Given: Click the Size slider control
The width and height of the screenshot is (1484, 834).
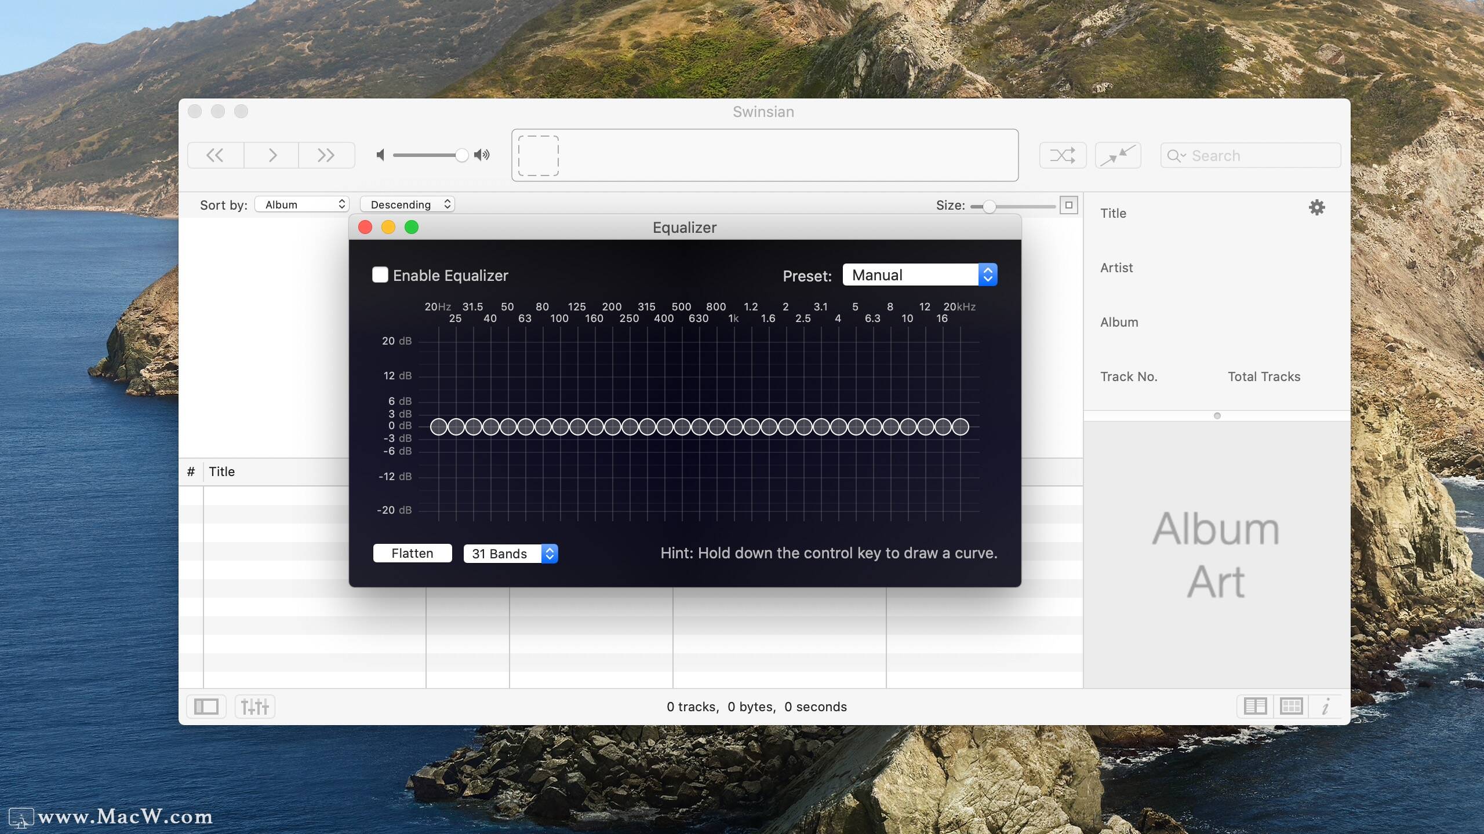Looking at the screenshot, I should click(x=984, y=206).
